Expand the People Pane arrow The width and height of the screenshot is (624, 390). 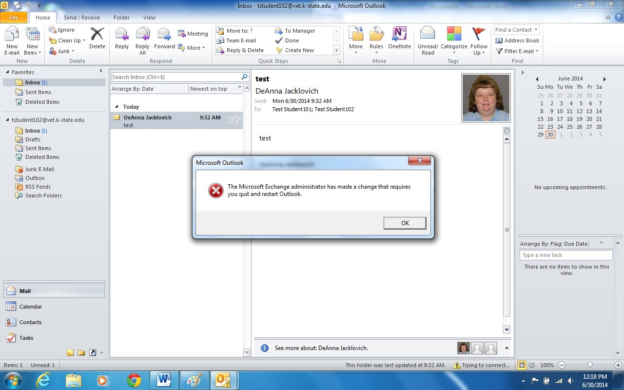[x=506, y=348]
